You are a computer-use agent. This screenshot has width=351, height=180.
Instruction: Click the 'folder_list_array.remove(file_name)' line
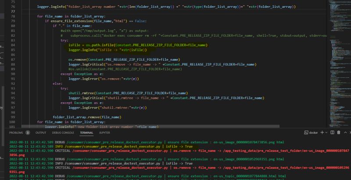pyautogui.click(x=87, y=117)
